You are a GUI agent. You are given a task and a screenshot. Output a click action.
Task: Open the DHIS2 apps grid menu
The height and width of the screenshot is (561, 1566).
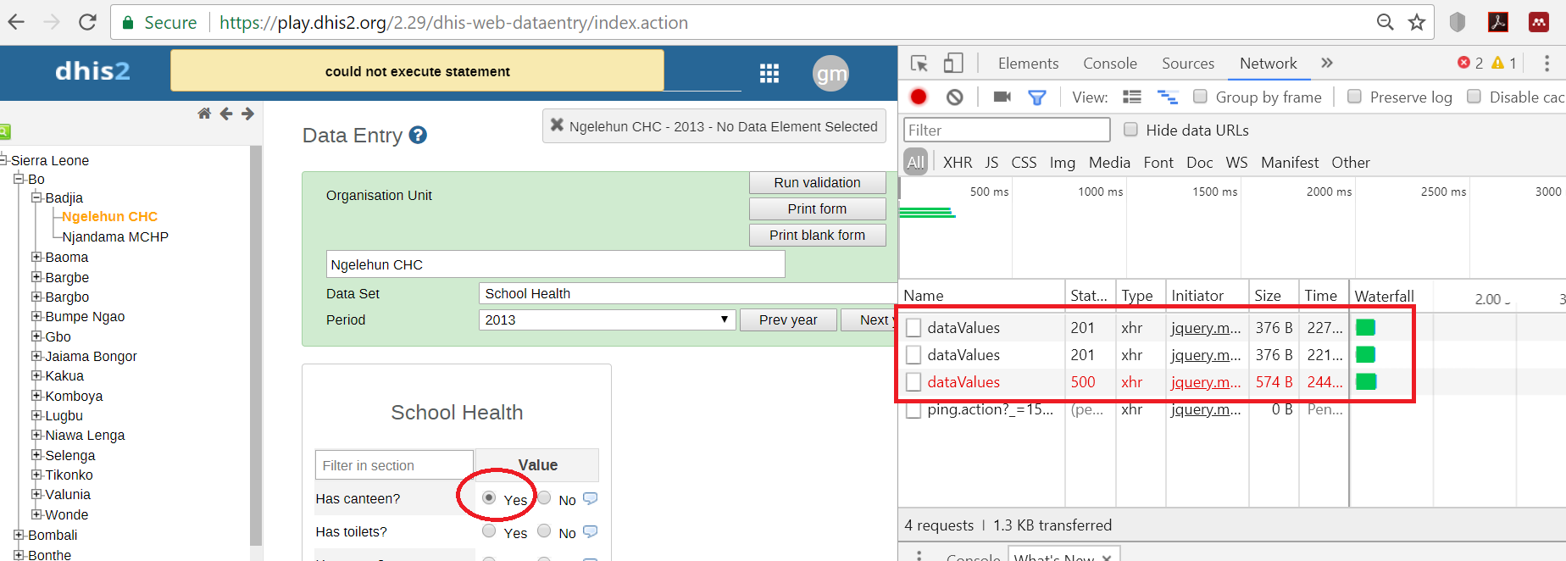[769, 74]
